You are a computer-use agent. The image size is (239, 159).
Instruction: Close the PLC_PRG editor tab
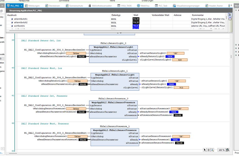[21, 6]
